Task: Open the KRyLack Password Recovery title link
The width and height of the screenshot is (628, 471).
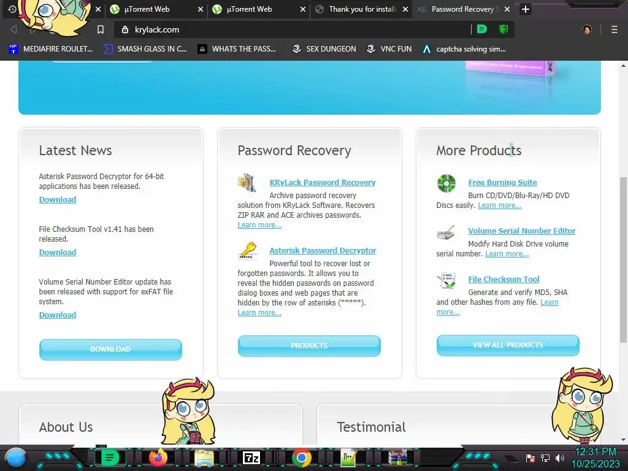Action: [323, 183]
